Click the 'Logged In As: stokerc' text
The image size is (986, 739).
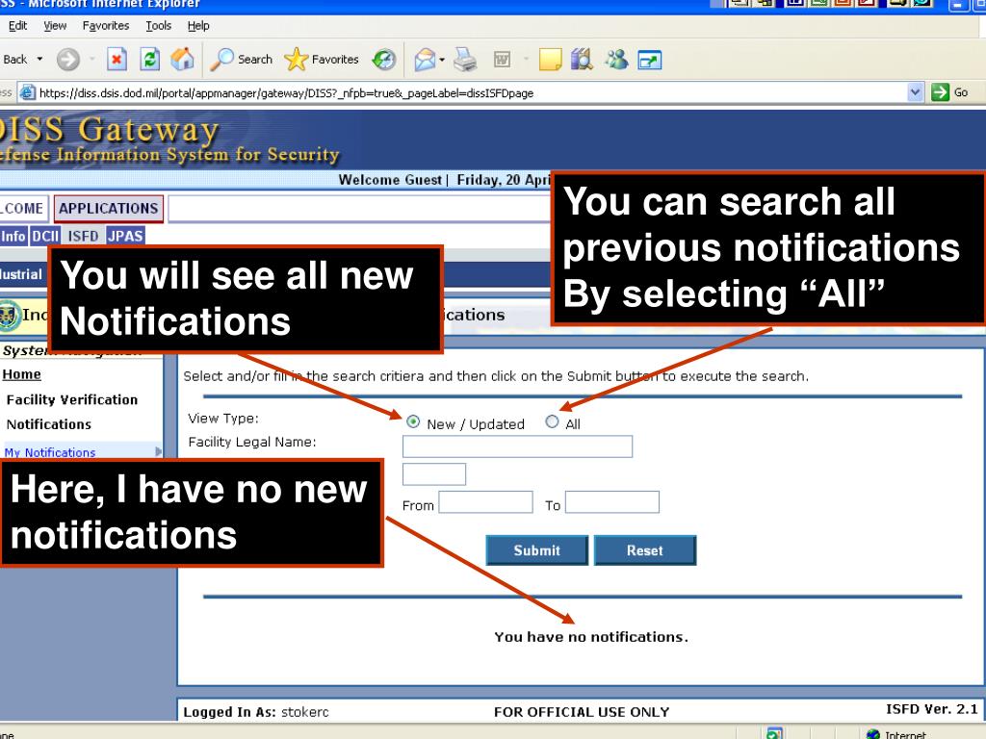pos(256,712)
